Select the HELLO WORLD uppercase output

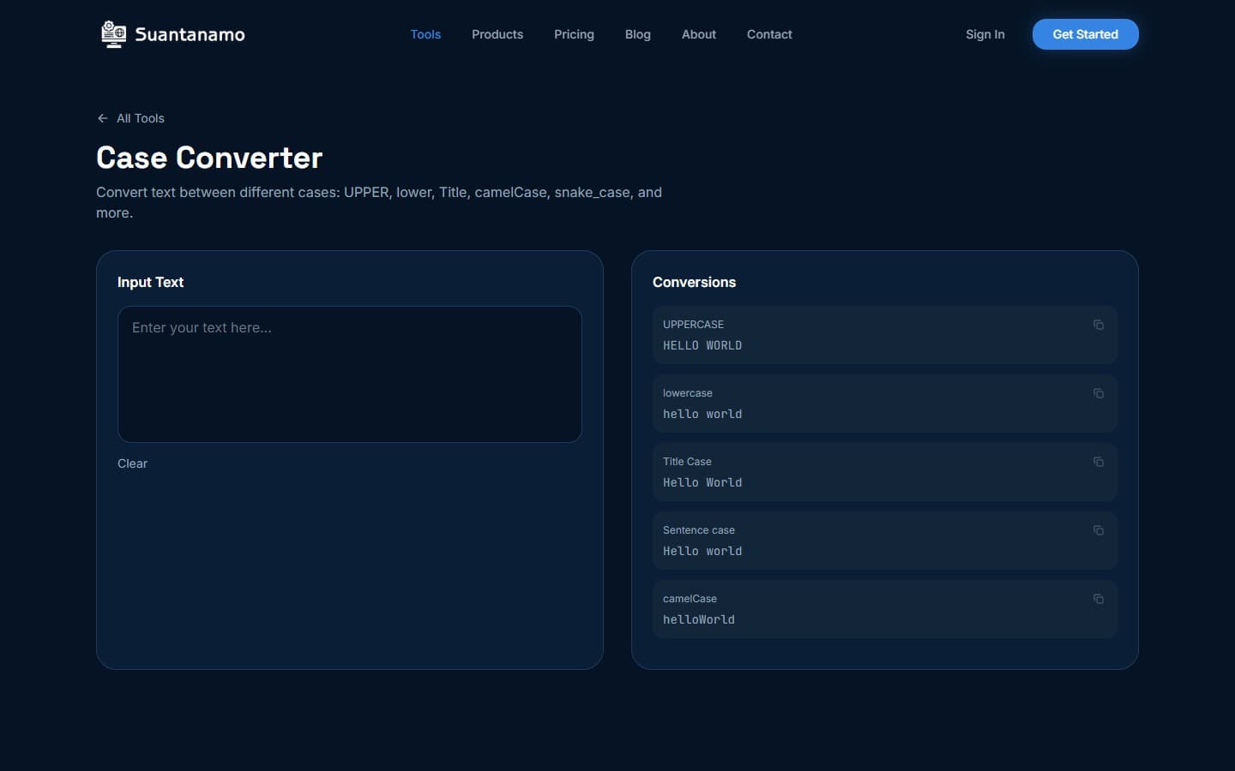tap(702, 345)
